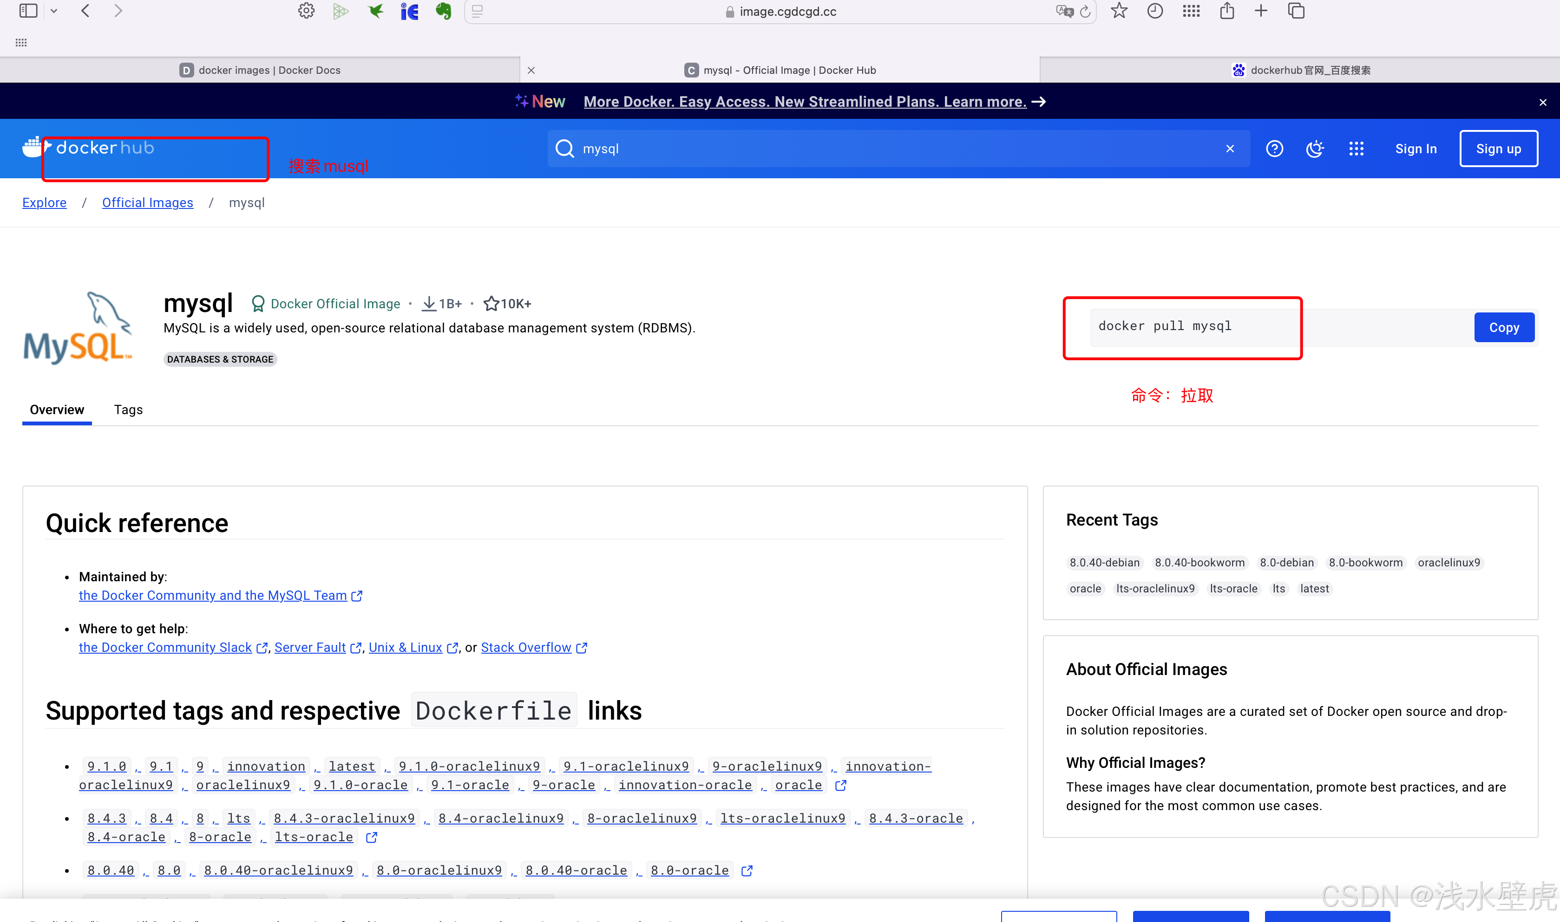Open browsing history clock icon
Image resolution: width=1560 pixels, height=922 pixels.
(1155, 11)
